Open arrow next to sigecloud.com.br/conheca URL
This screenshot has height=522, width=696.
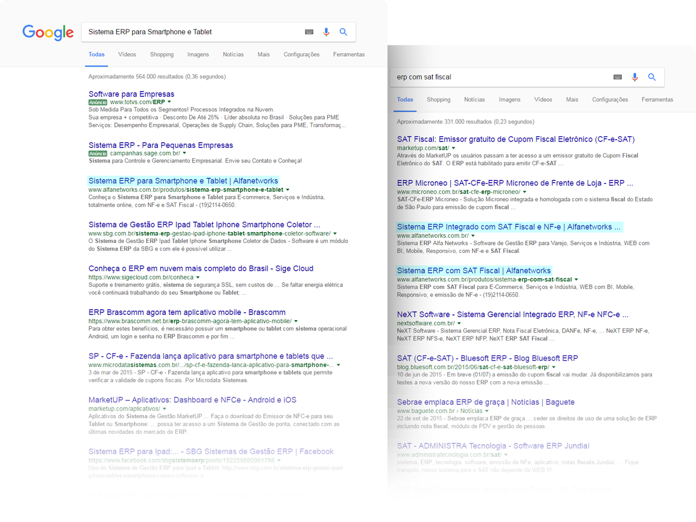198,277
